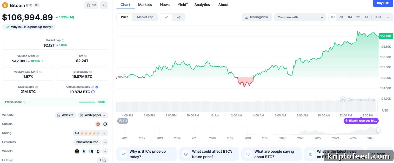Set chart range to All
Viewport: 394px width, 163px height.
(366, 17)
